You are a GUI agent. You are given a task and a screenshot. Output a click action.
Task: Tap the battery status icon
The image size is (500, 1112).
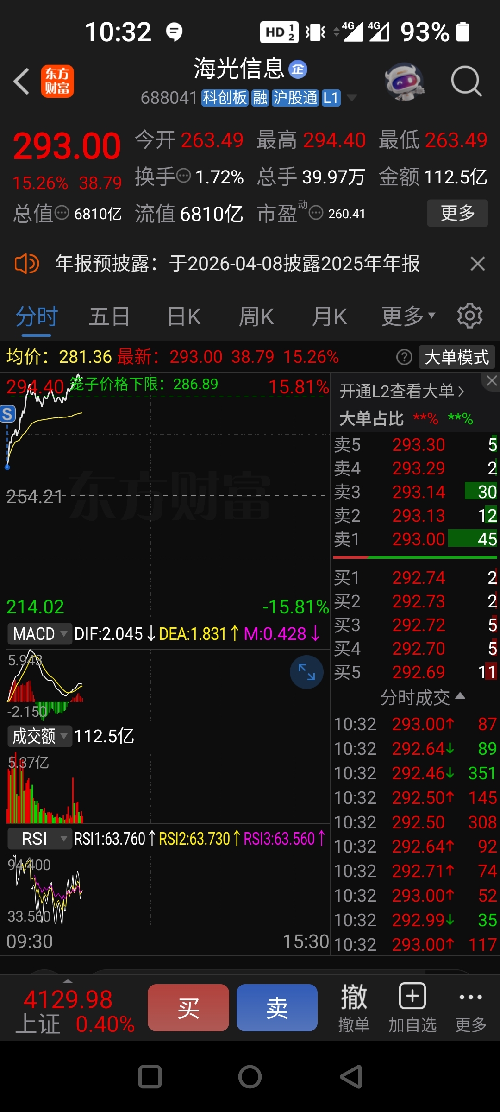(463, 32)
